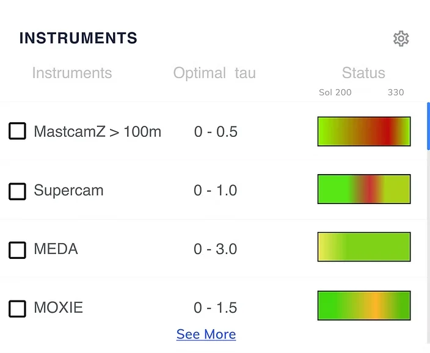This screenshot has width=430, height=353.
Task: Click the MOXIE instrument name
Action: coord(58,307)
